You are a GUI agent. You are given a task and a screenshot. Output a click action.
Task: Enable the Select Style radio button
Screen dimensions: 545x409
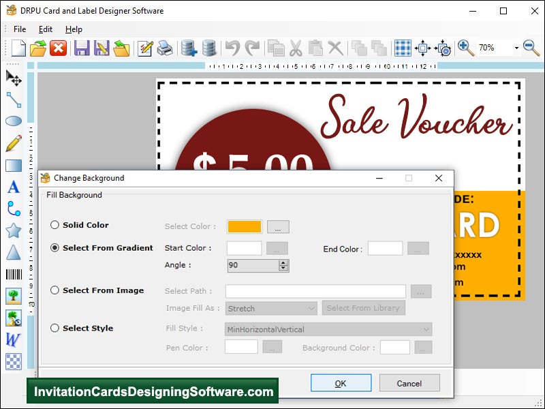pos(55,329)
